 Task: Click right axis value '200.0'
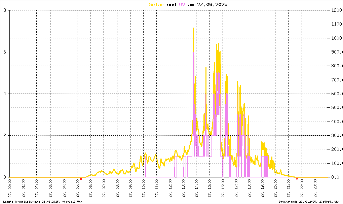[337, 149]
